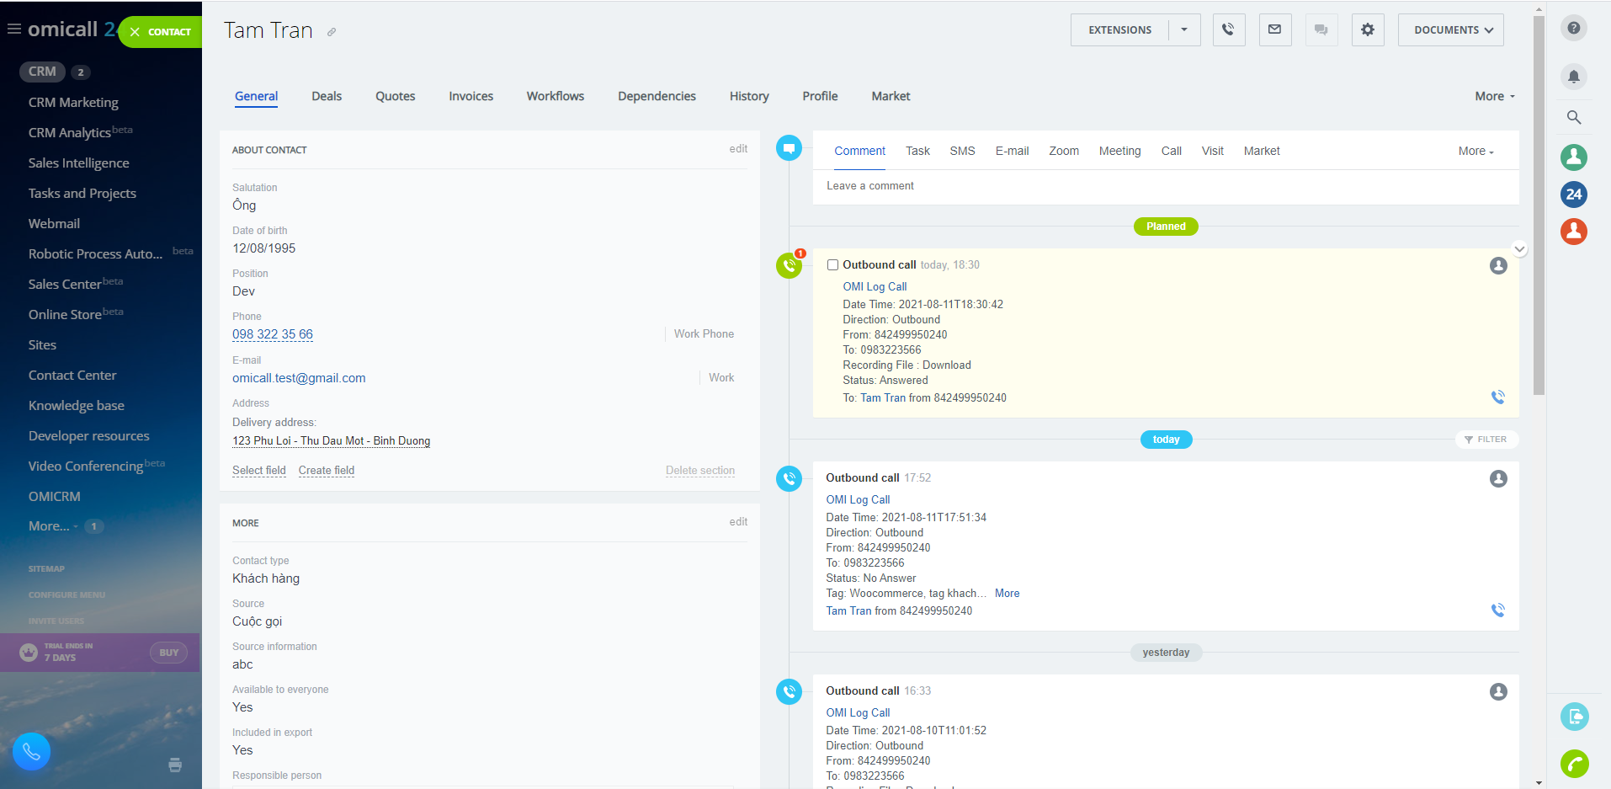The width and height of the screenshot is (1611, 789).
Task: Click the pencil icon beside Tam Tran
Action: coord(332,33)
